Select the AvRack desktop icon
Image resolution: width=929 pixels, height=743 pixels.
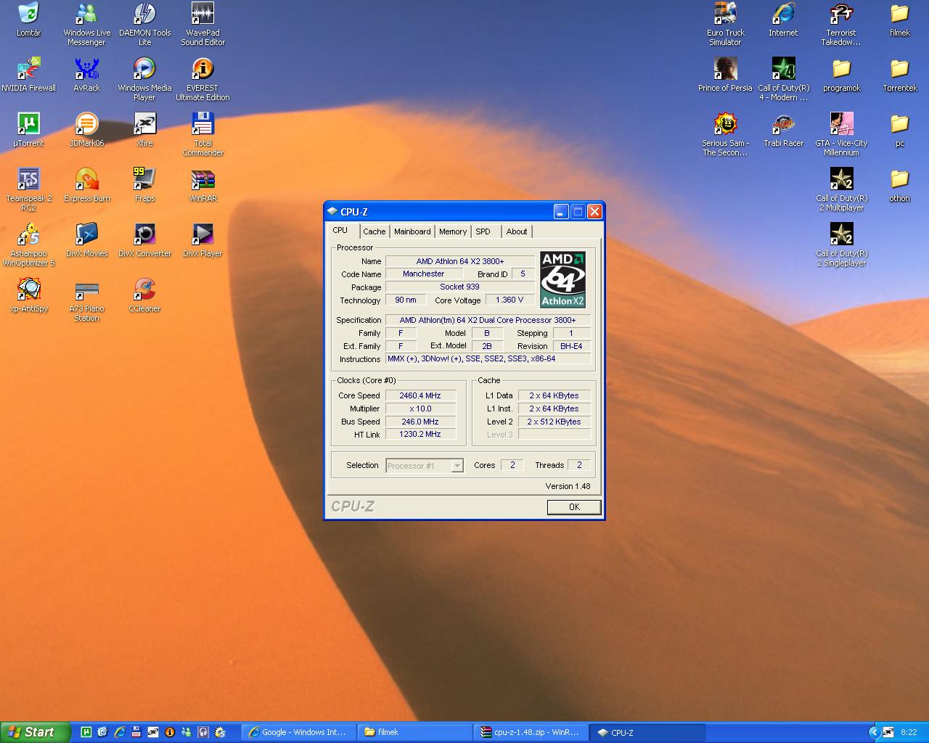pos(86,75)
